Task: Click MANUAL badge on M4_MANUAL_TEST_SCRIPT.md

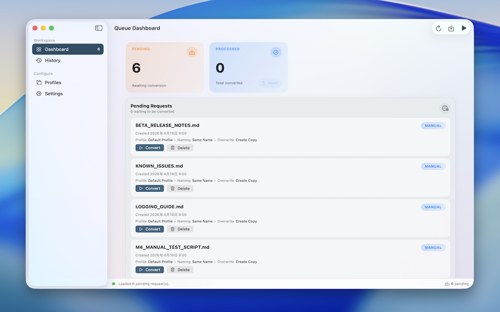Action: 433,248
